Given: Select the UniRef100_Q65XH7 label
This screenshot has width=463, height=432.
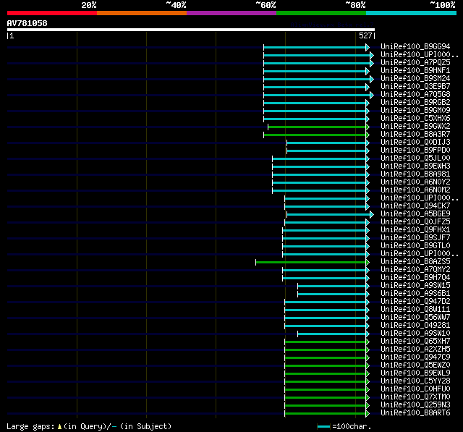Looking at the screenshot, I should tap(415, 342).
